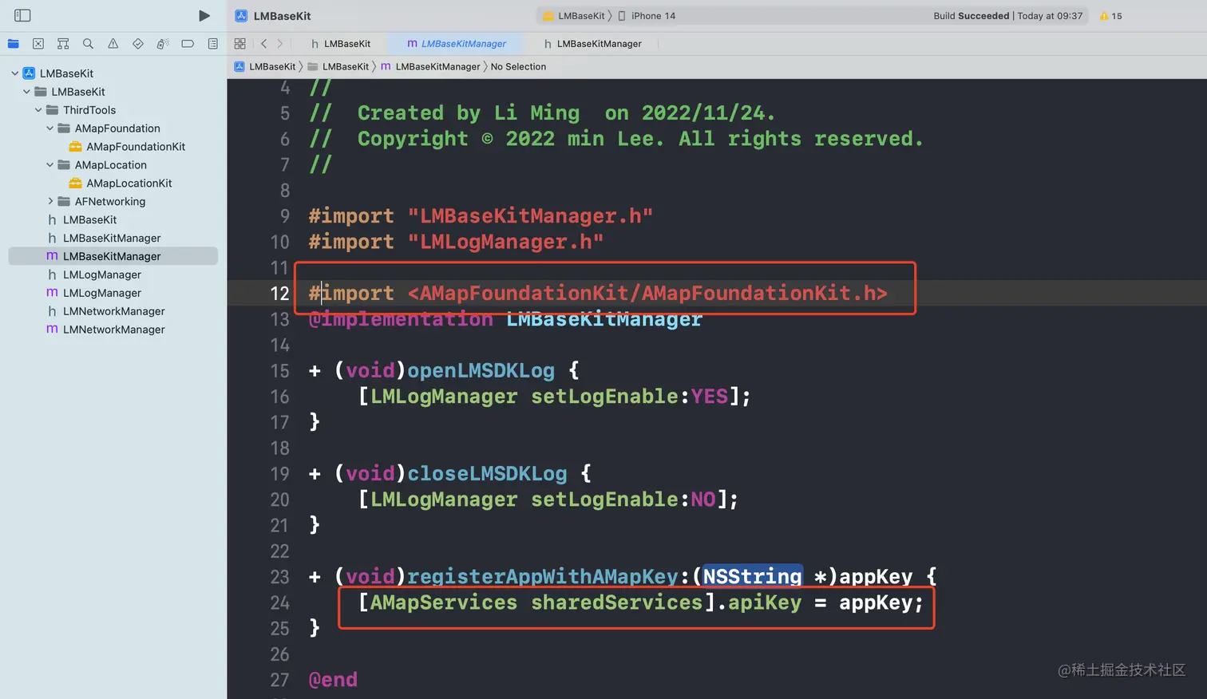Collapse the ThirdTools folder disclosure
Screen dimensions: 1207x699
(38, 110)
